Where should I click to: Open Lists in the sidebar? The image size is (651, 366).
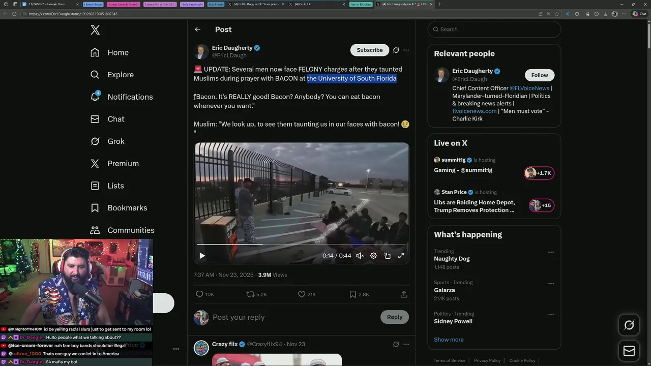click(x=107, y=186)
